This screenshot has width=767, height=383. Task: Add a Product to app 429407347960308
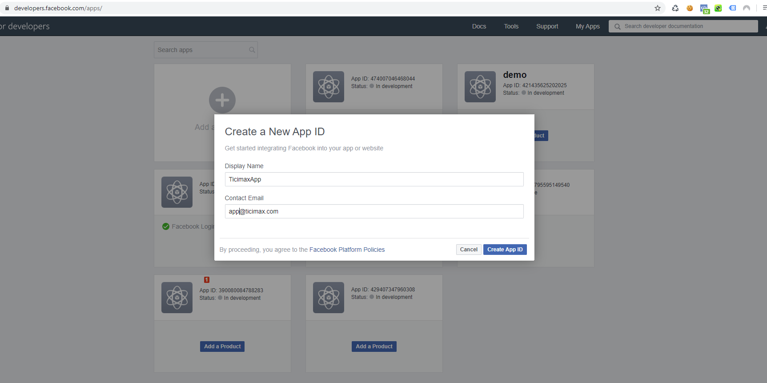374,347
